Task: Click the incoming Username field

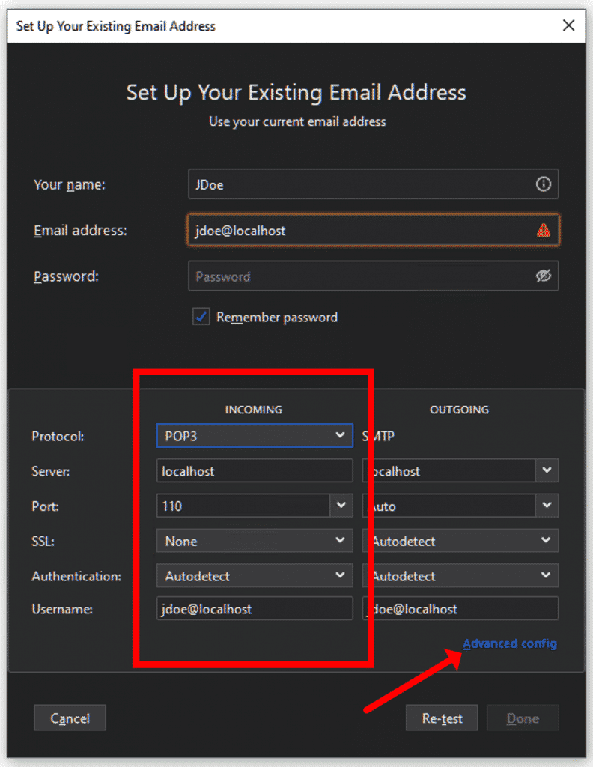Action: [x=255, y=608]
